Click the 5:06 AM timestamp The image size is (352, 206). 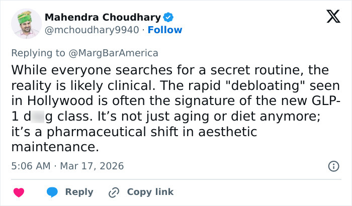coord(30,166)
